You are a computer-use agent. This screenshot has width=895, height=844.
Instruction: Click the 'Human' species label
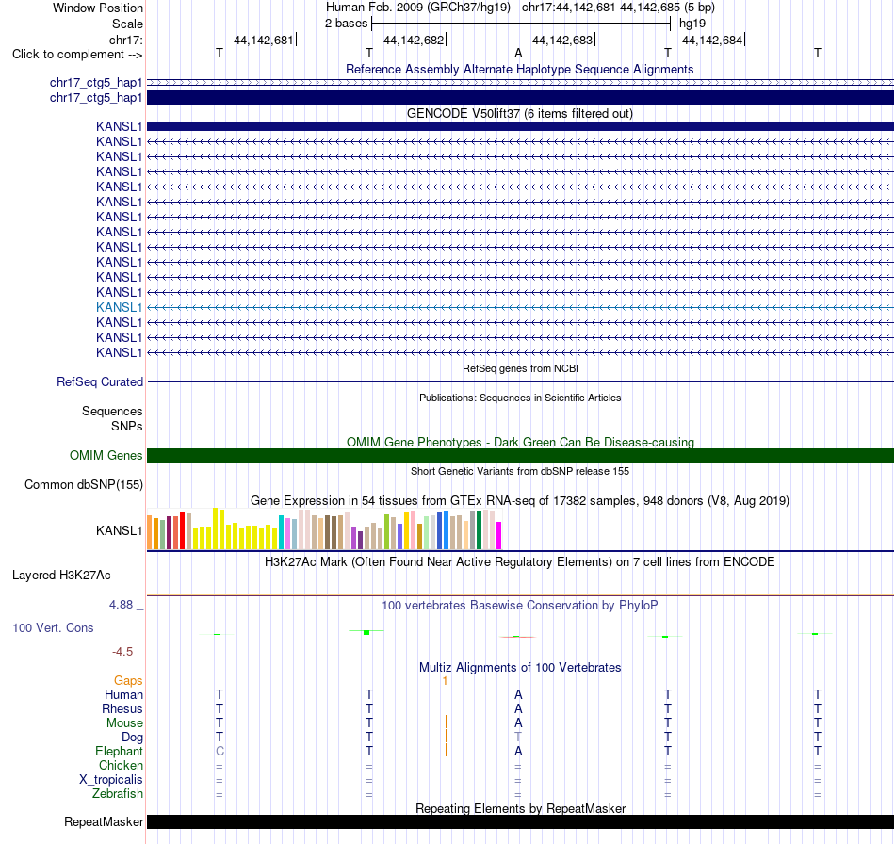click(123, 694)
